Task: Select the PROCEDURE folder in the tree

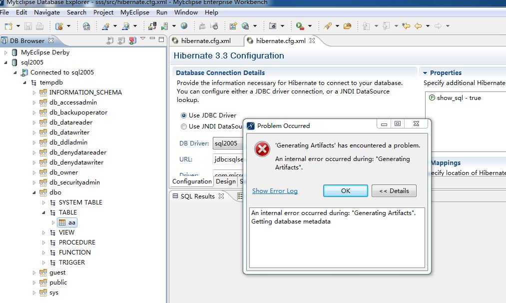Action: point(77,242)
